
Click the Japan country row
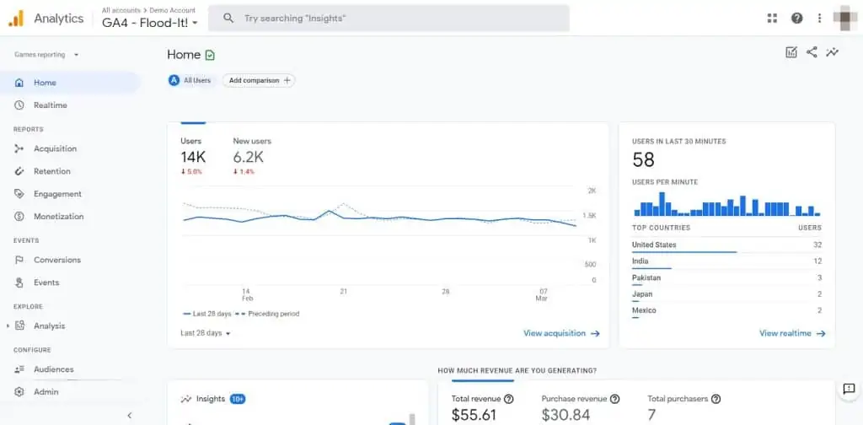pyautogui.click(x=726, y=295)
